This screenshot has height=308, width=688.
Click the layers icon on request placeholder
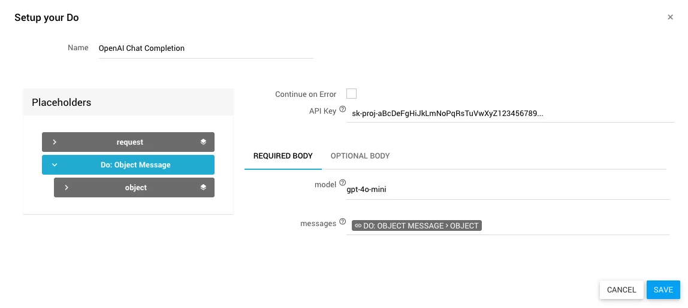[x=203, y=142]
